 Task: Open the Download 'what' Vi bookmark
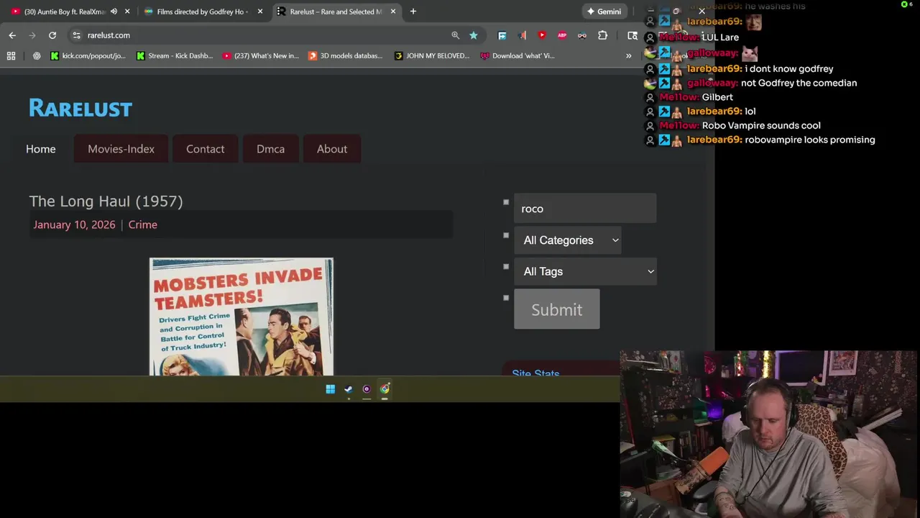tap(517, 55)
